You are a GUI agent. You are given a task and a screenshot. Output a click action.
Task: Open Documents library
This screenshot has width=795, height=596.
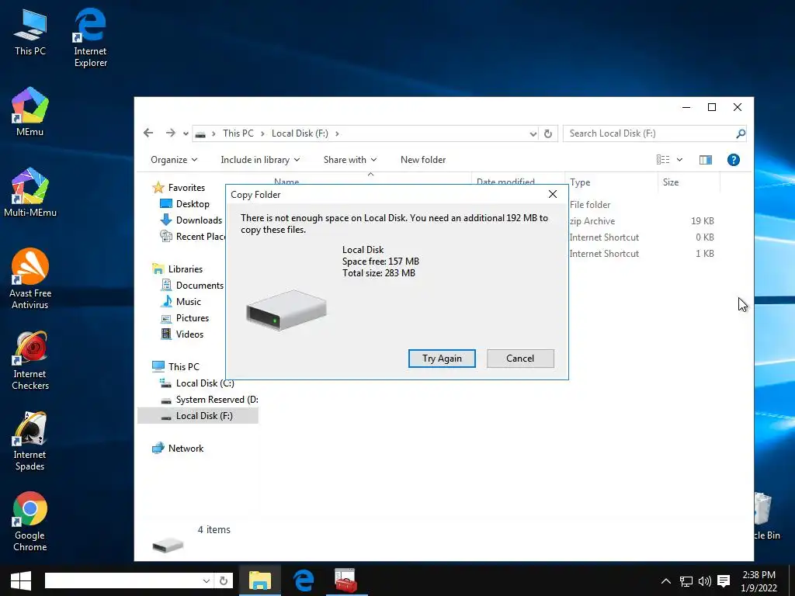point(192,286)
